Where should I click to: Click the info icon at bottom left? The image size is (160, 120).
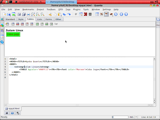tap(12, 113)
